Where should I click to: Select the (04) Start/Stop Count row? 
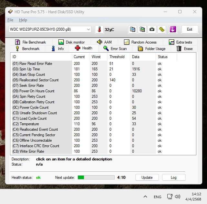click(x=94, y=75)
